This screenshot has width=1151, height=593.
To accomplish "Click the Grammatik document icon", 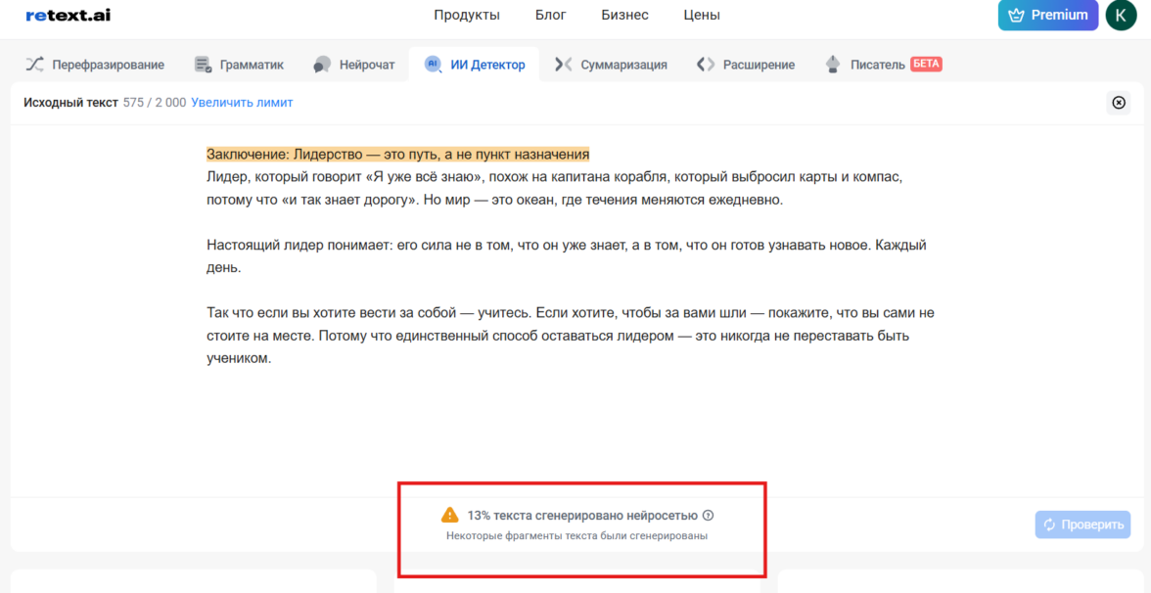I will coord(203,65).
